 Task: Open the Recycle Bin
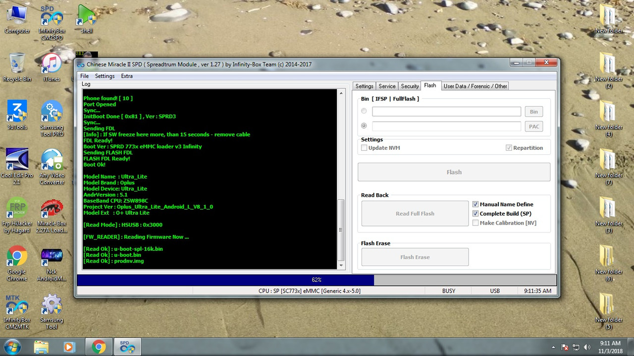click(x=17, y=67)
